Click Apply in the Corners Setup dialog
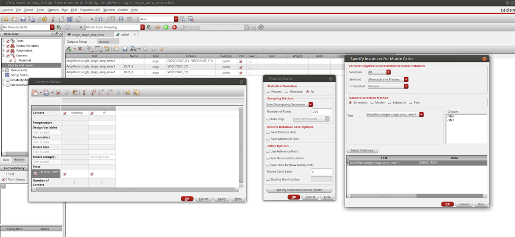 coord(222,199)
